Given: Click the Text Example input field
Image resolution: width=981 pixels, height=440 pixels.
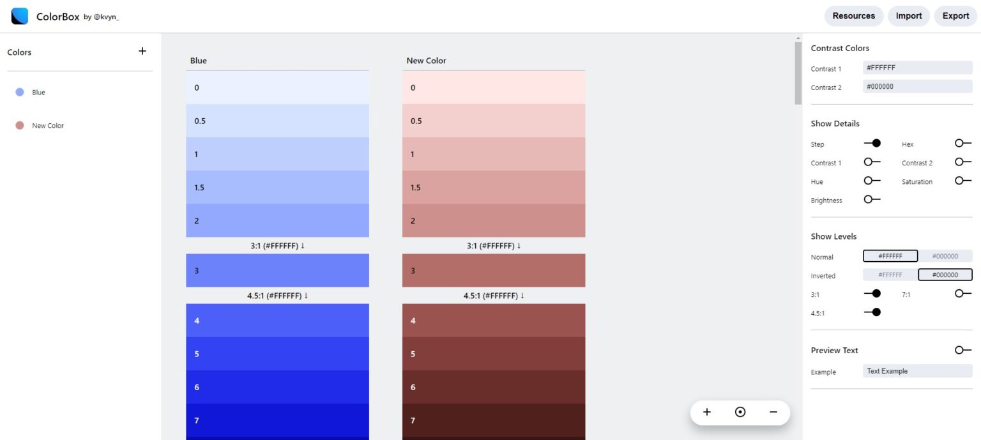Looking at the screenshot, I should tap(917, 371).
